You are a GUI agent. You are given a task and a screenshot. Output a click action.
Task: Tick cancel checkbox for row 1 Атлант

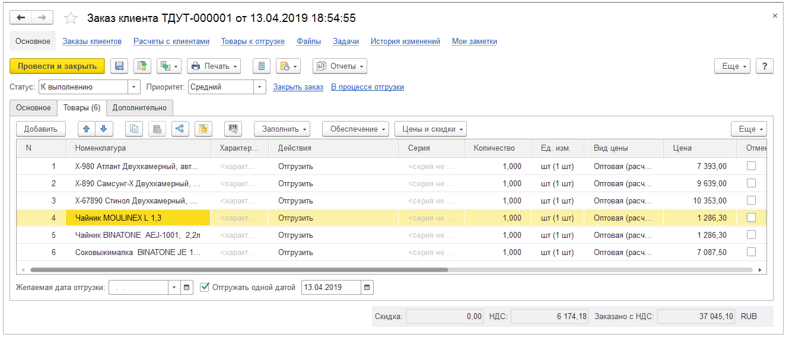751,166
